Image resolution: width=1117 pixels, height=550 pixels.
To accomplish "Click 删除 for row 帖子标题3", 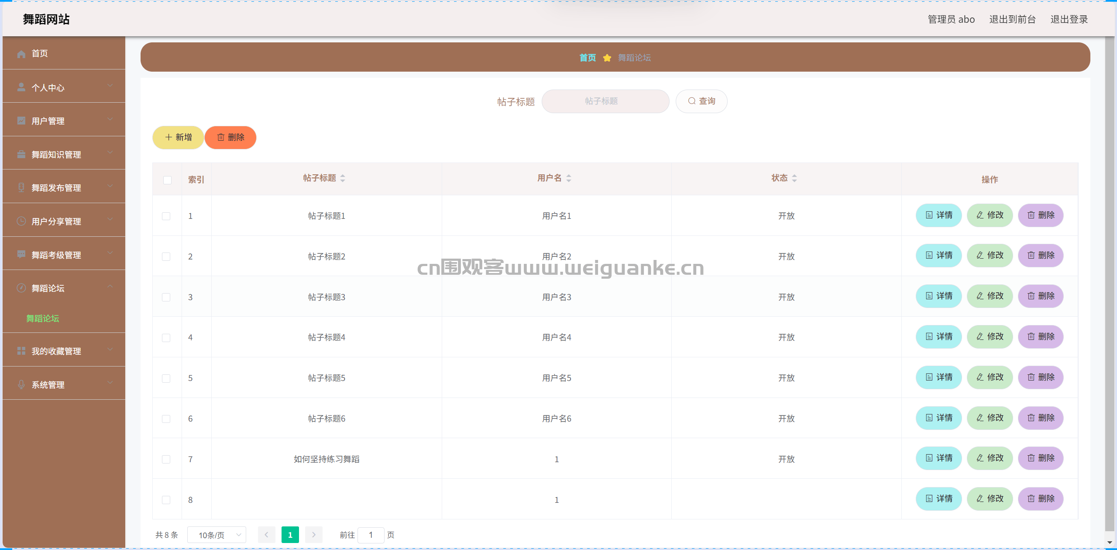I will pyautogui.click(x=1041, y=296).
